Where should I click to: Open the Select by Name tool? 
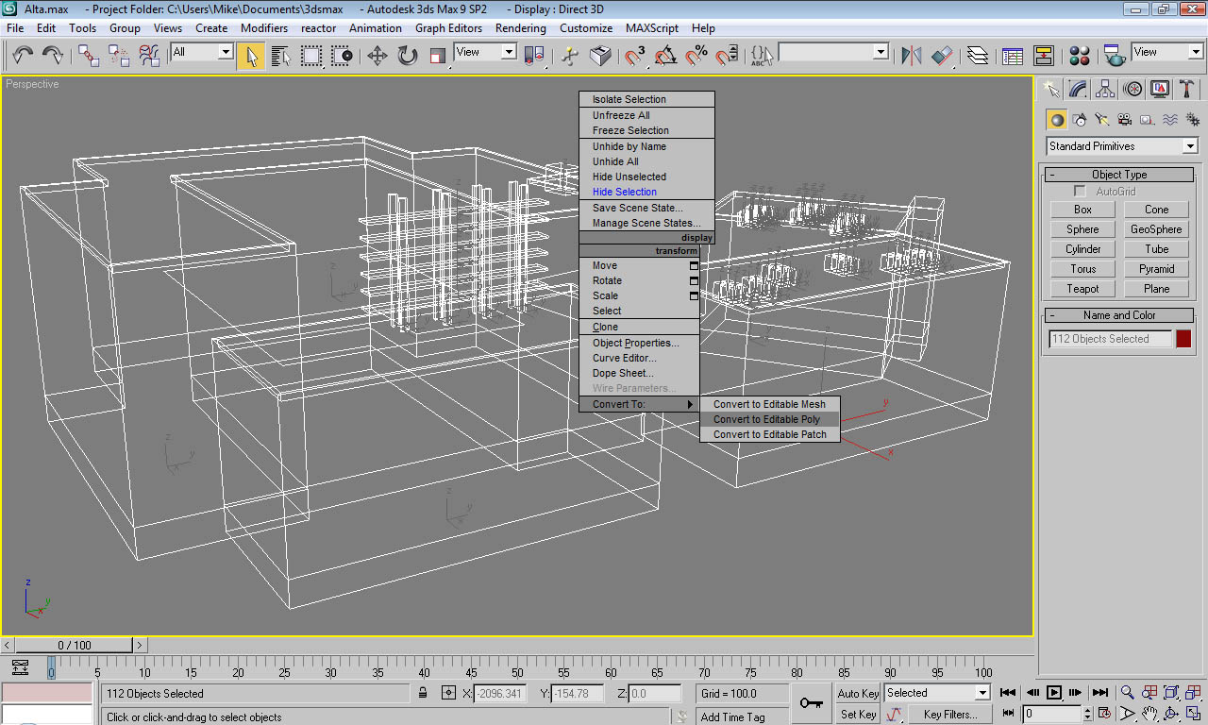pyautogui.click(x=281, y=56)
